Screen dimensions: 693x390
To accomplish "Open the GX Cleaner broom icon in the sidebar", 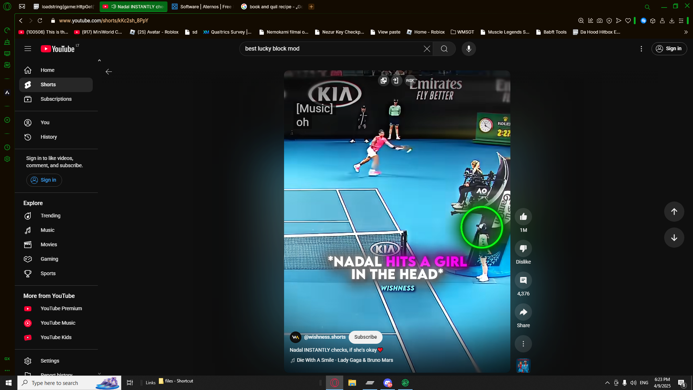I will pyautogui.click(x=7, y=42).
